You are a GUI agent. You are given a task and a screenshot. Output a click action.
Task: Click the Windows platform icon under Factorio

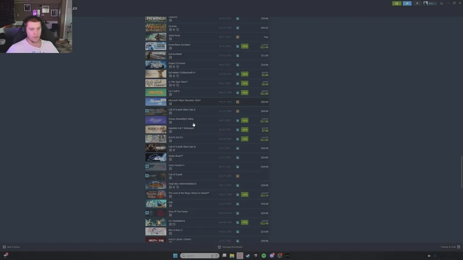(x=170, y=30)
